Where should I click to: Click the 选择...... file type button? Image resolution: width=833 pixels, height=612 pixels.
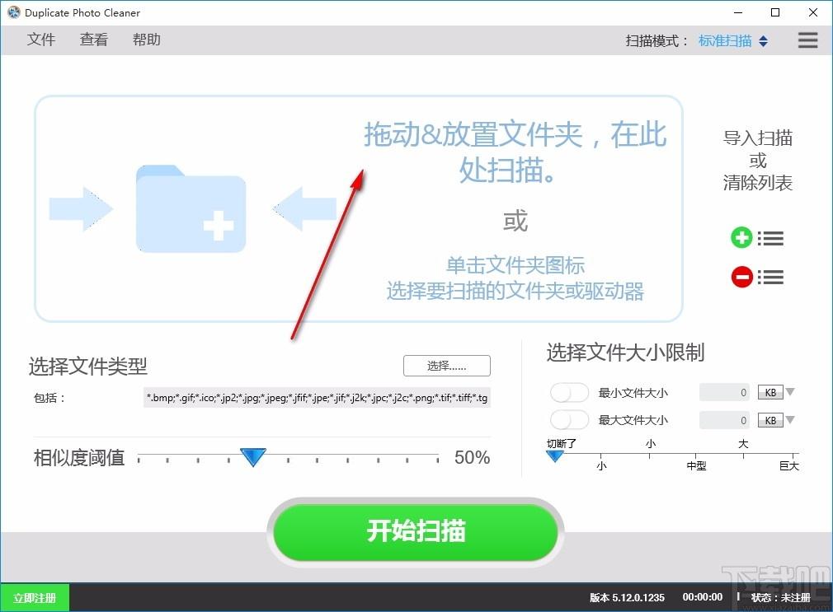click(x=447, y=366)
